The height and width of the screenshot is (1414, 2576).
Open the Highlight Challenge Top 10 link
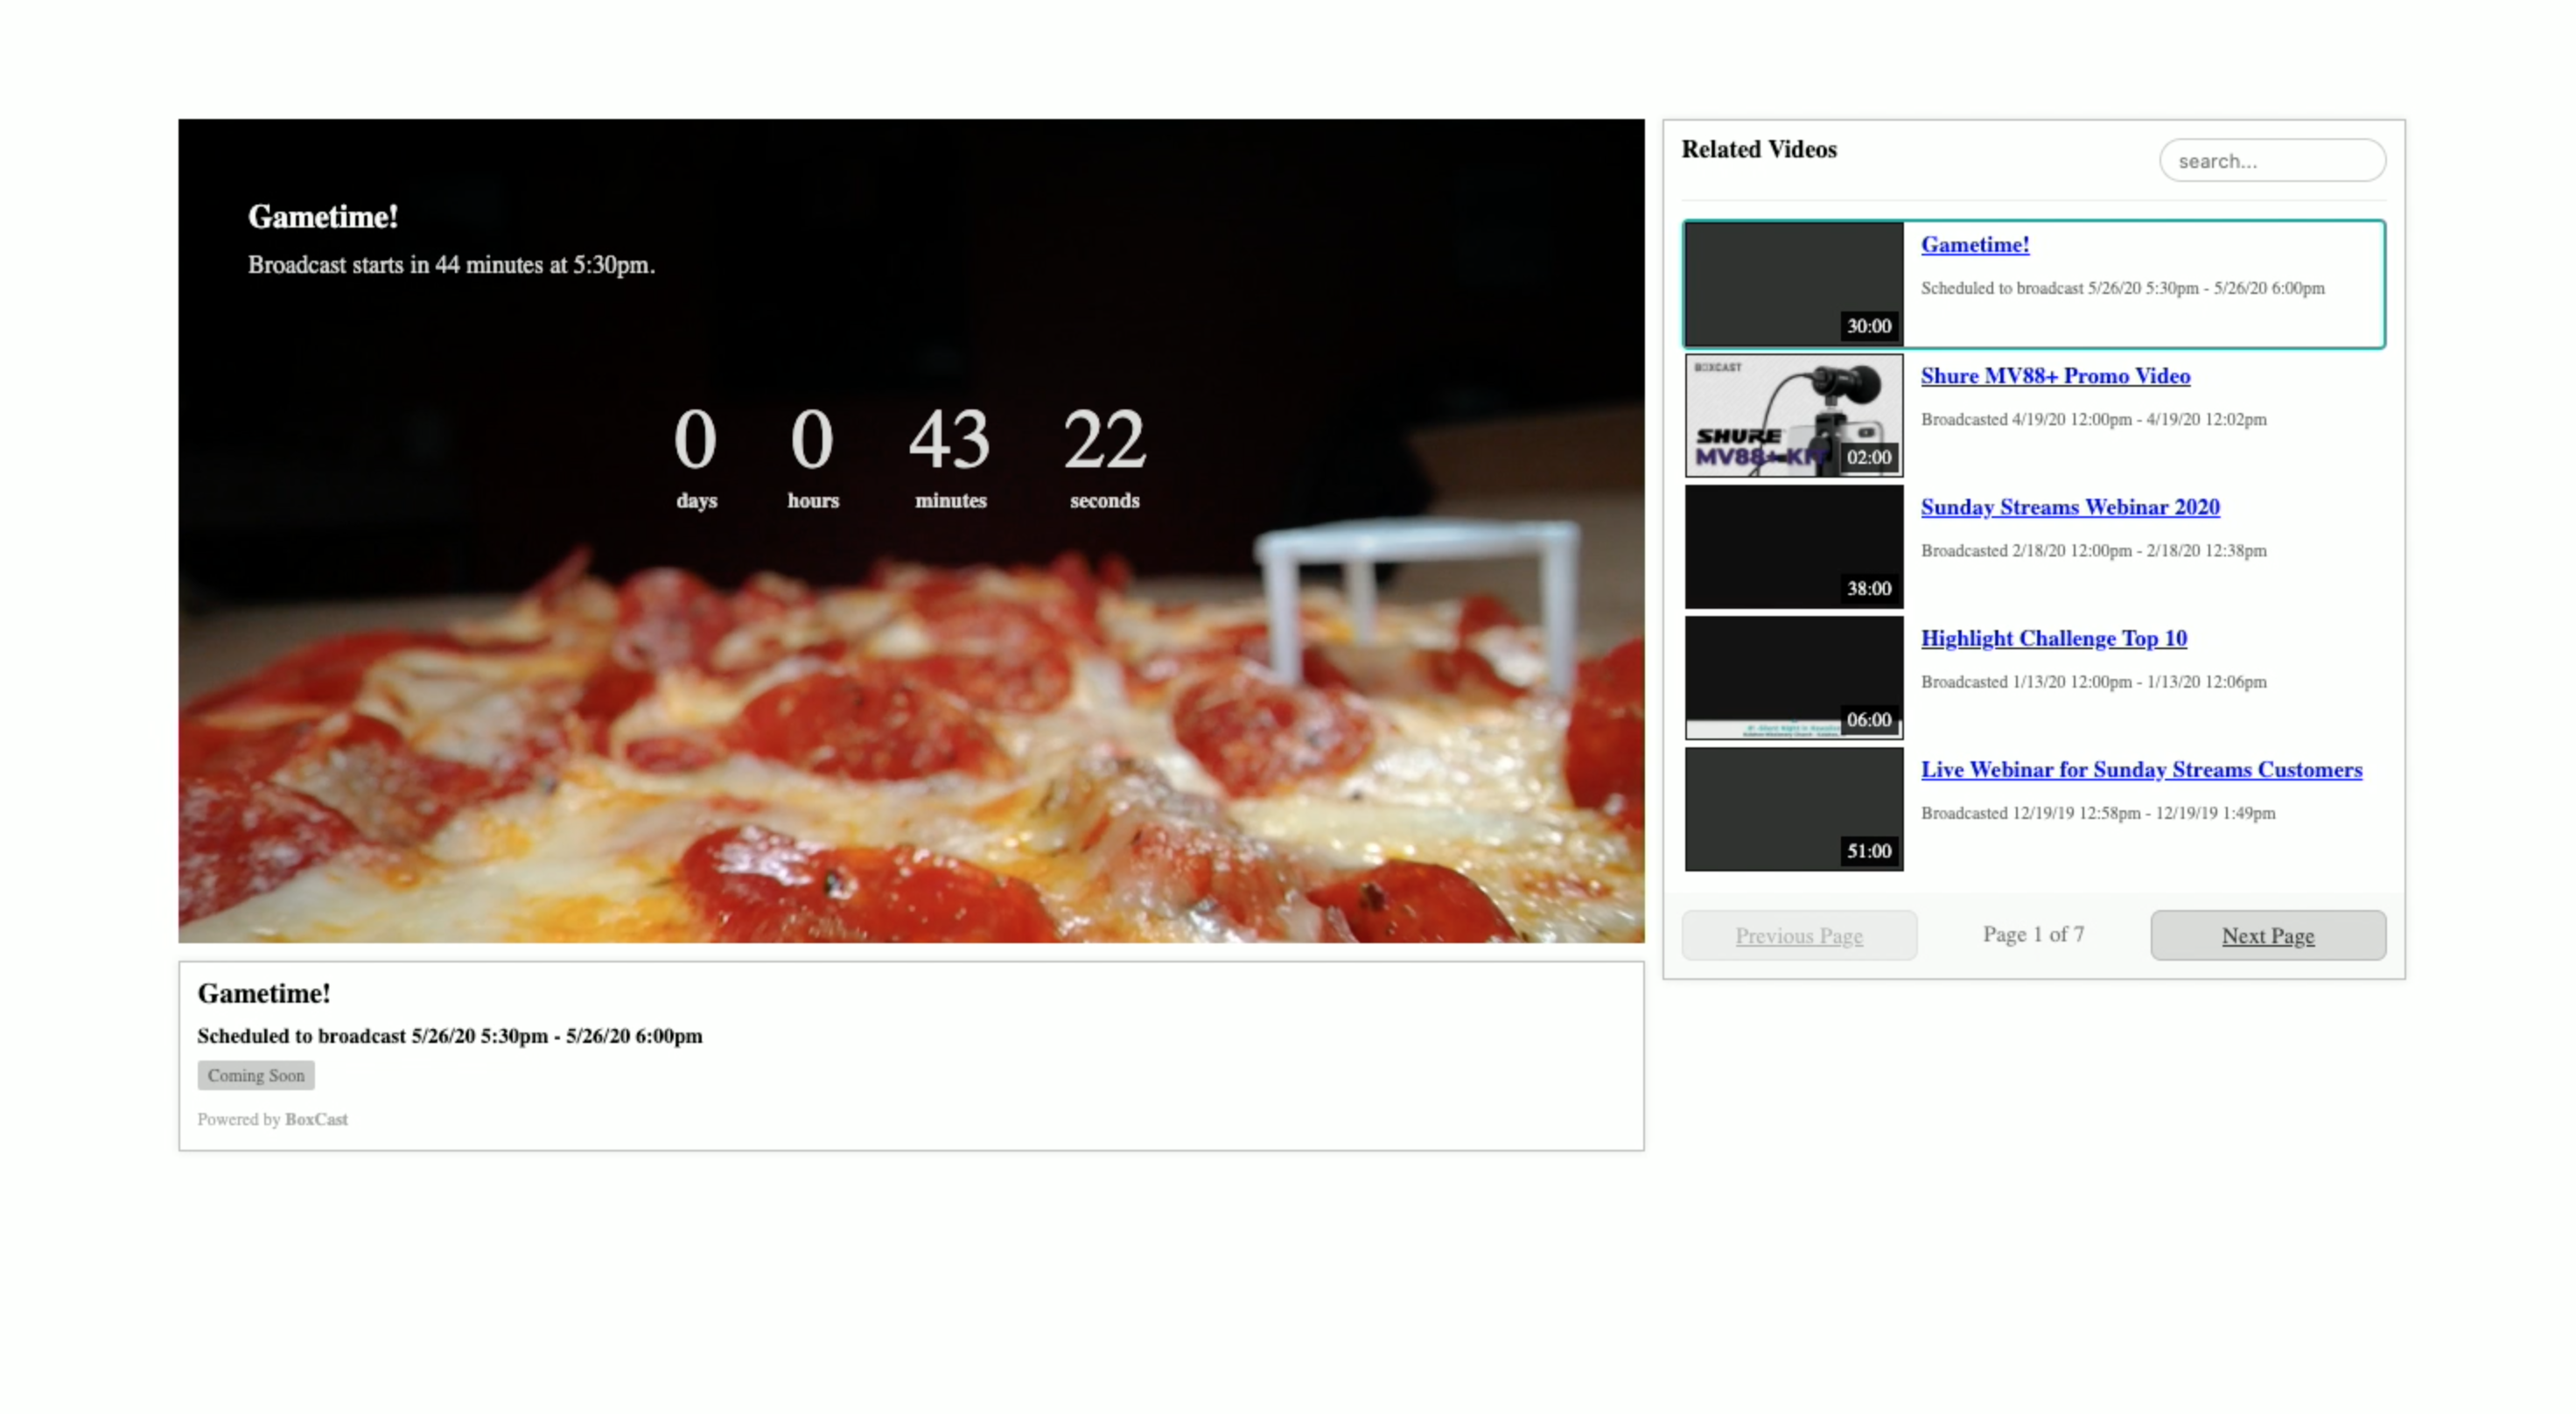coord(2053,638)
